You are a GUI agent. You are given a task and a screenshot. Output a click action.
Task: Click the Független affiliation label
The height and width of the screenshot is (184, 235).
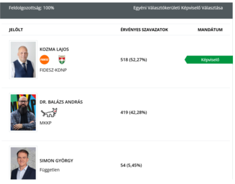(x=50, y=170)
